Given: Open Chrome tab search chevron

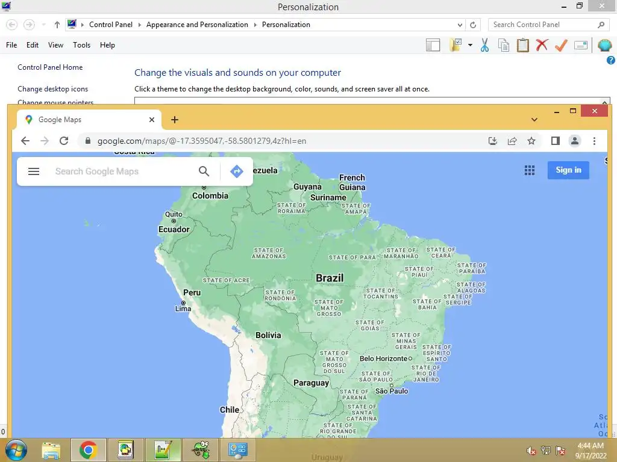Looking at the screenshot, I should coord(534,120).
